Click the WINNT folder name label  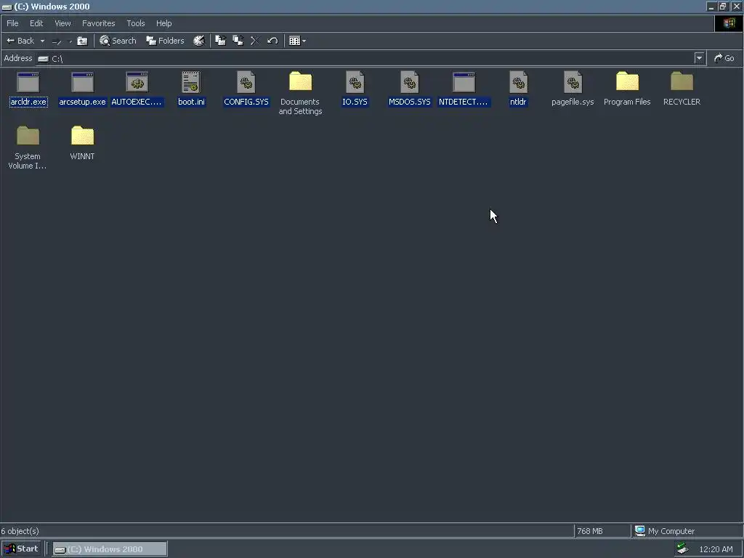(82, 156)
